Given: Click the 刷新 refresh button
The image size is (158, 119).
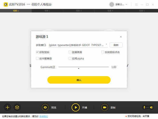Looking at the screenshot, I should [x=116, y=45].
